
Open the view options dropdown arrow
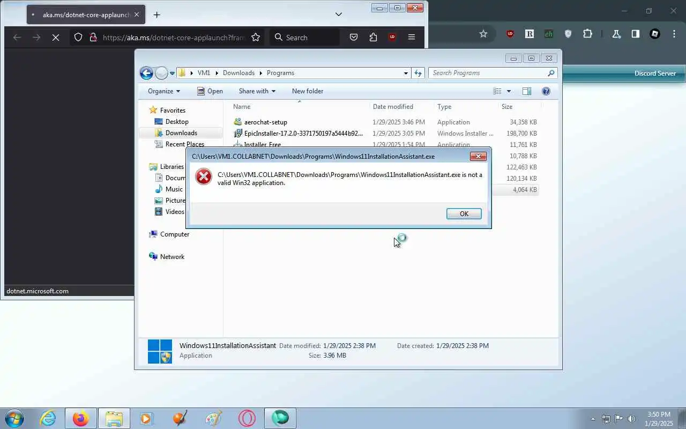point(509,91)
